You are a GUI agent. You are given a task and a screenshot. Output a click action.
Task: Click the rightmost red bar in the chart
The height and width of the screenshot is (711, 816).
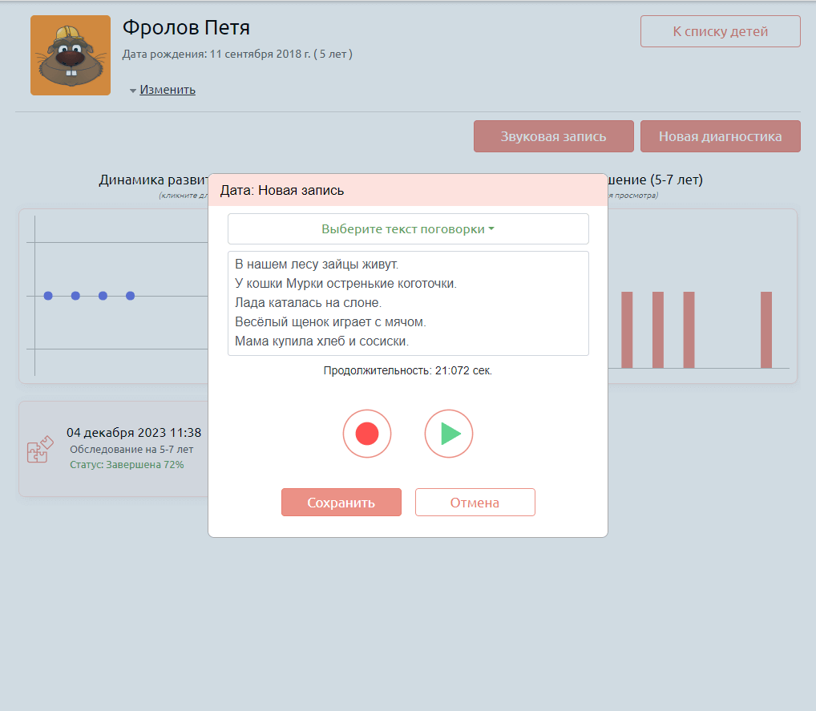click(x=766, y=329)
